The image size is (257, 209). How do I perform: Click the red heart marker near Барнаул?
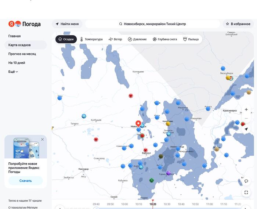coord(145,150)
